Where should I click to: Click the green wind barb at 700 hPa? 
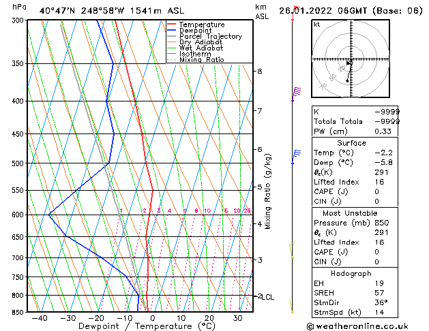(x=292, y=251)
